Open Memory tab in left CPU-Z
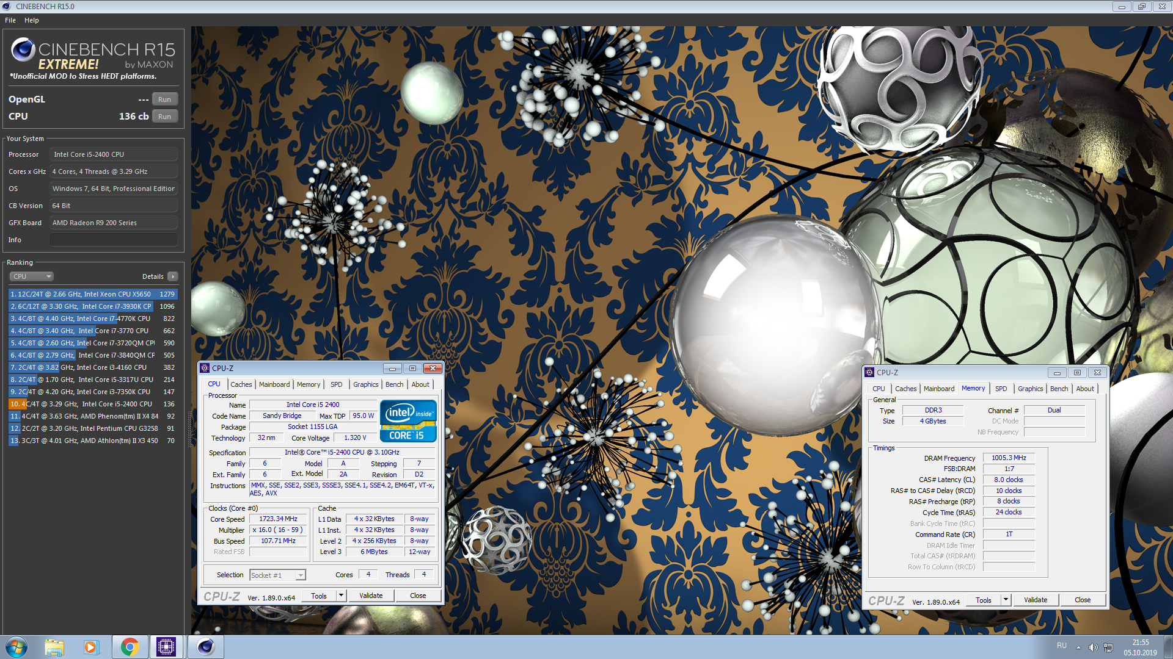This screenshot has width=1173, height=659. (309, 384)
